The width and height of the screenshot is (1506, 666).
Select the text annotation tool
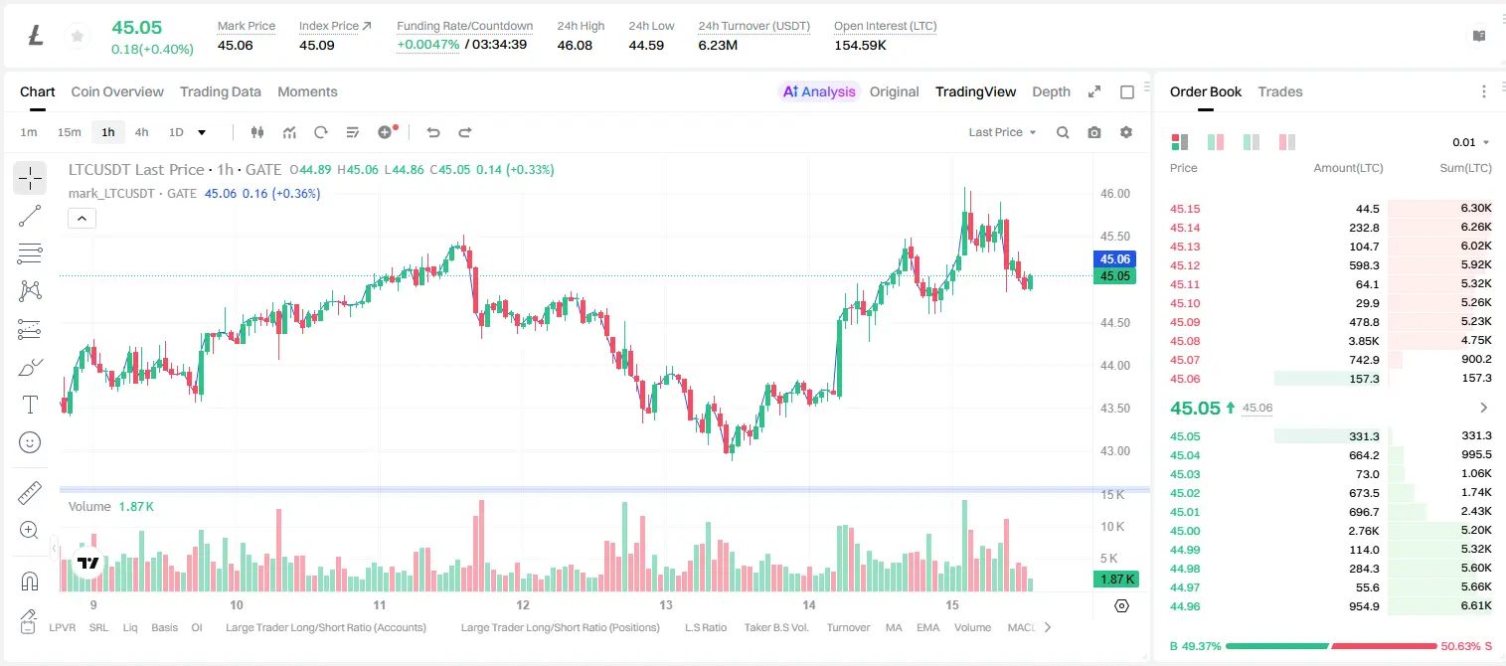click(x=30, y=405)
